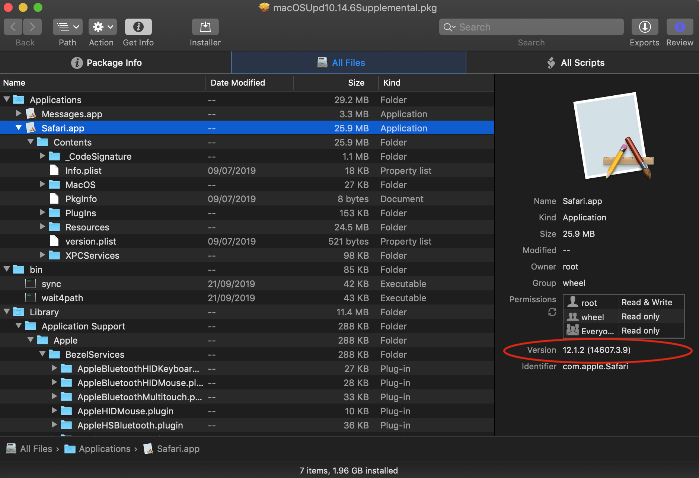699x478 pixels.
Task: Click the Back navigation arrow
Action: coord(13,27)
